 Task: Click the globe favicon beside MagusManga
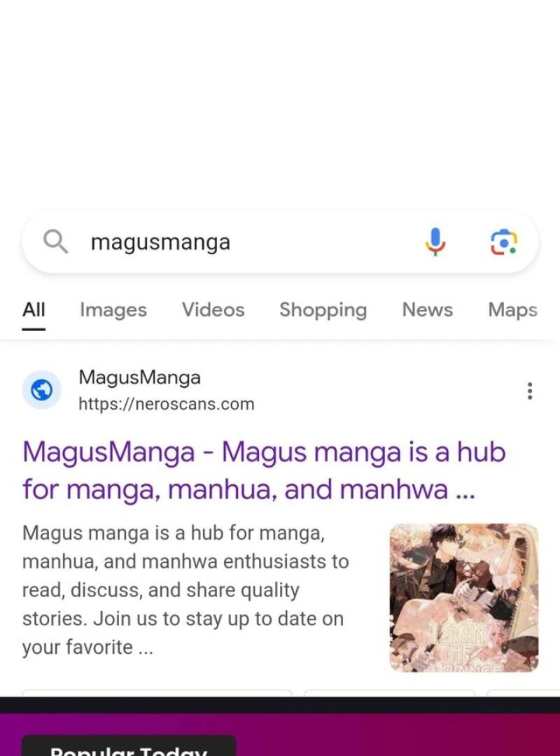(x=42, y=390)
